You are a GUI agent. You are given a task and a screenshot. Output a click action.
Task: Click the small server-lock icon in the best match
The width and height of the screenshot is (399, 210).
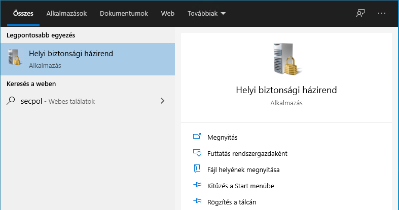point(15,58)
